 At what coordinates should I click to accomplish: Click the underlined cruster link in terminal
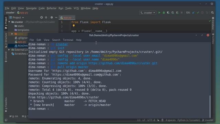[x=62, y=44]
